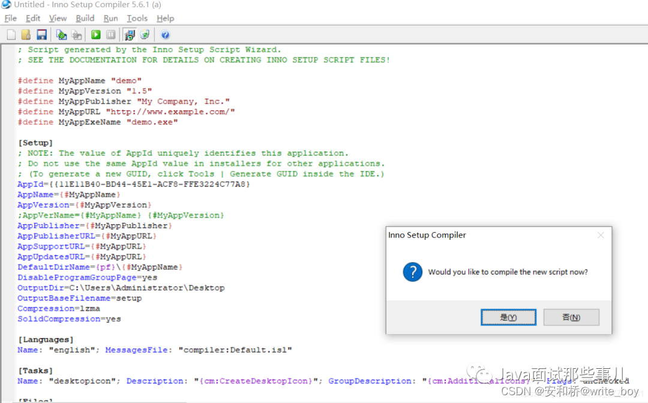Click the 'AppSupportURL={#MyAppURL}' line
648x403 pixels.
pos(82,246)
